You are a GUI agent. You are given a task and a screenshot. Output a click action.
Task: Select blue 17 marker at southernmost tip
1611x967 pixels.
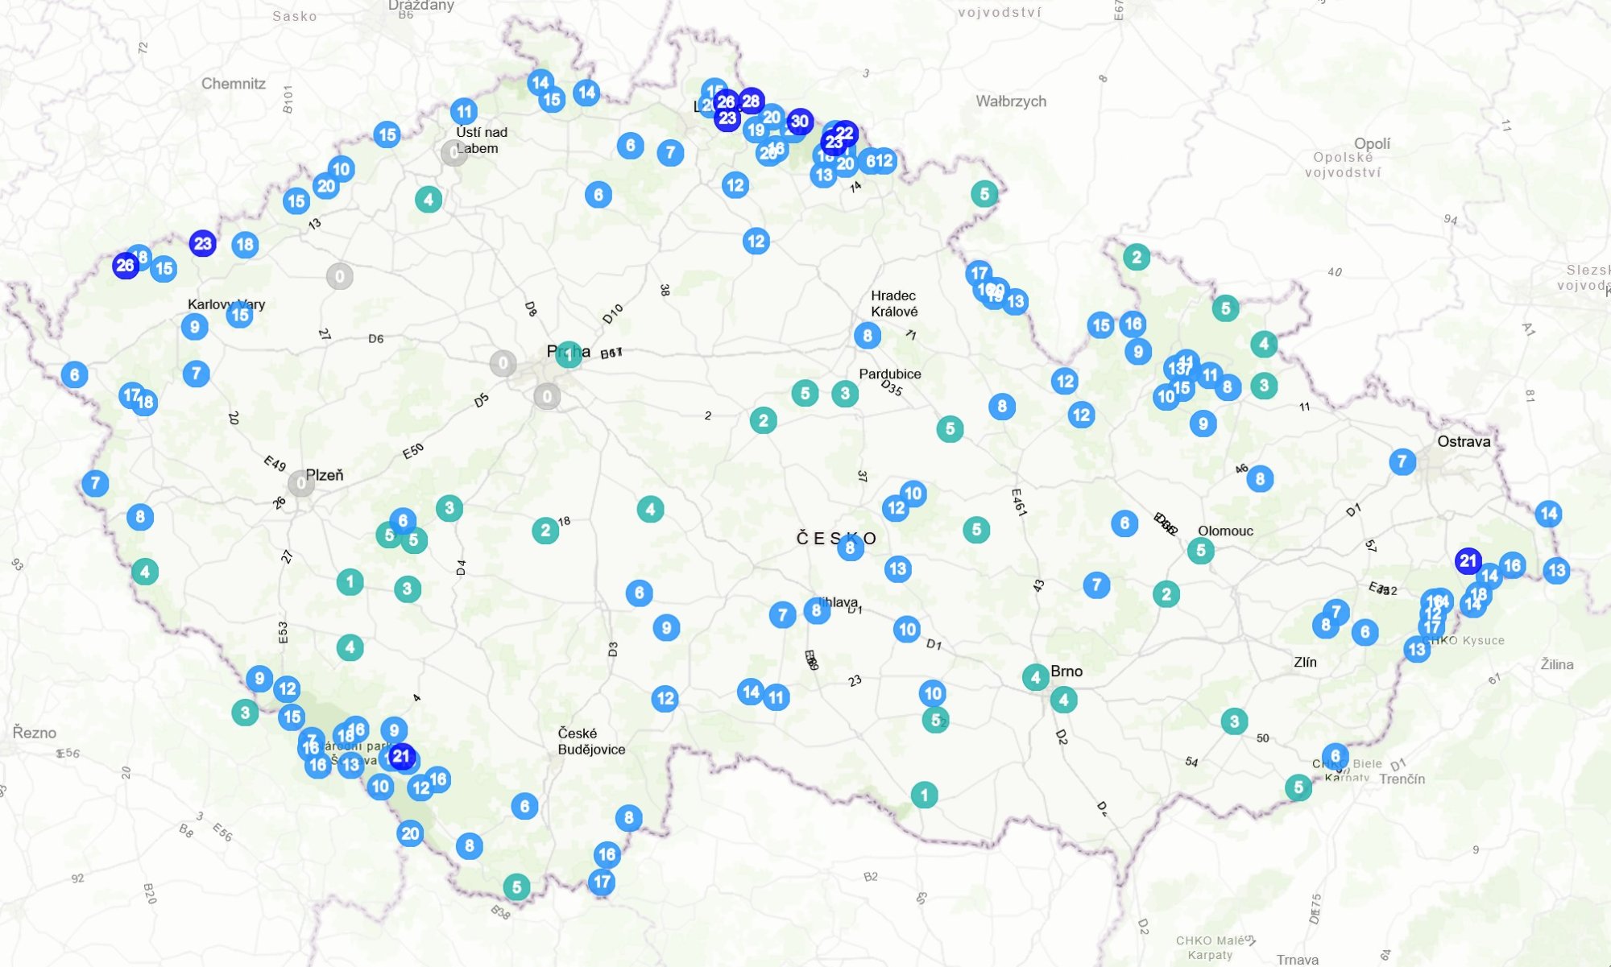pyautogui.click(x=602, y=882)
